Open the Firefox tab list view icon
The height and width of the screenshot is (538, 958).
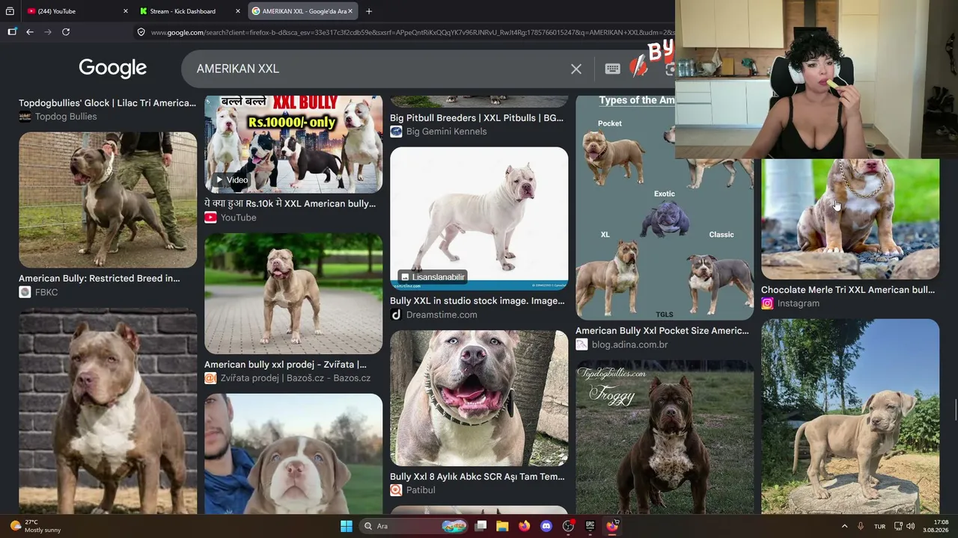click(10, 11)
